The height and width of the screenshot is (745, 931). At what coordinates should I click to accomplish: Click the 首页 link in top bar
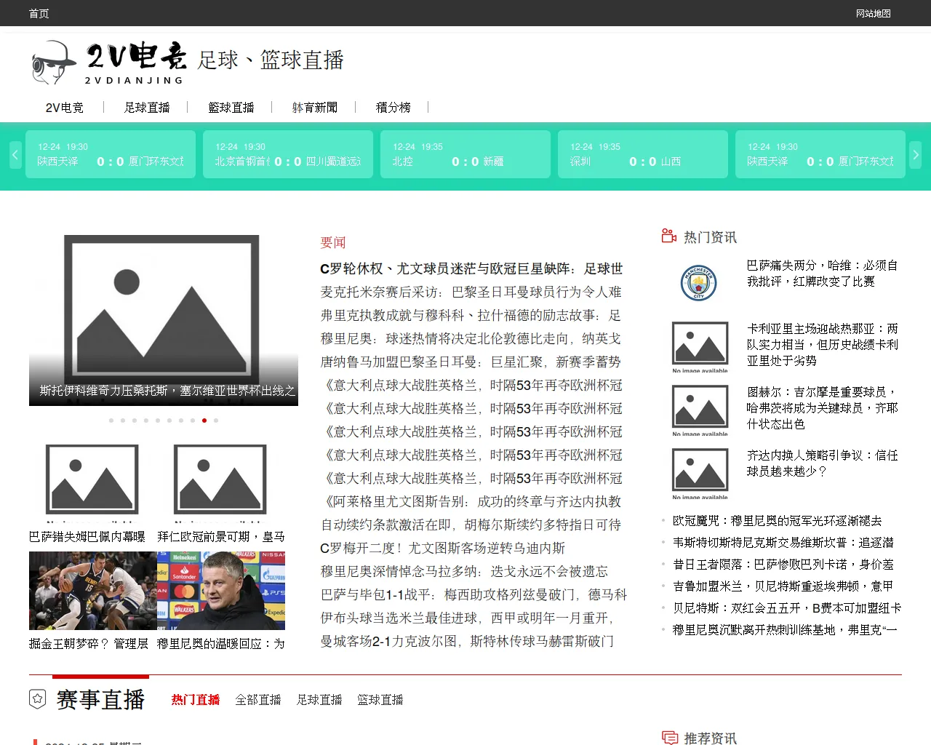39,13
